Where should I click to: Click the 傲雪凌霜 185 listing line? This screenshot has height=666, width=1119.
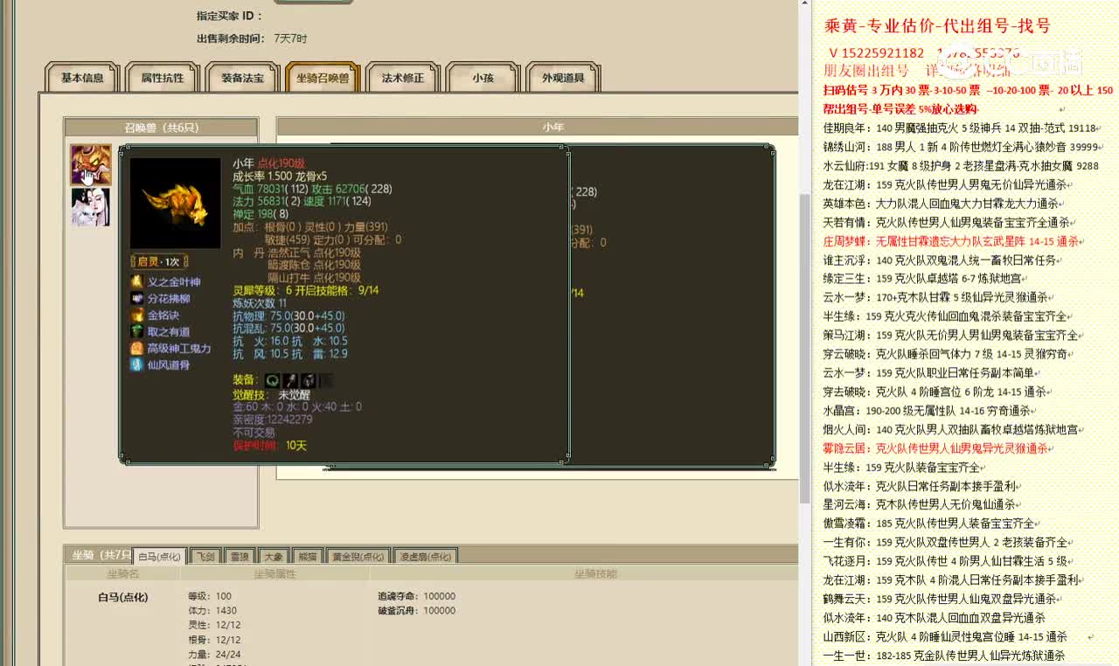928,524
